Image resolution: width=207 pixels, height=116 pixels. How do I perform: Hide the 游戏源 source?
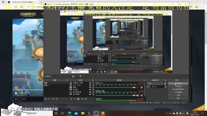pos(90,90)
